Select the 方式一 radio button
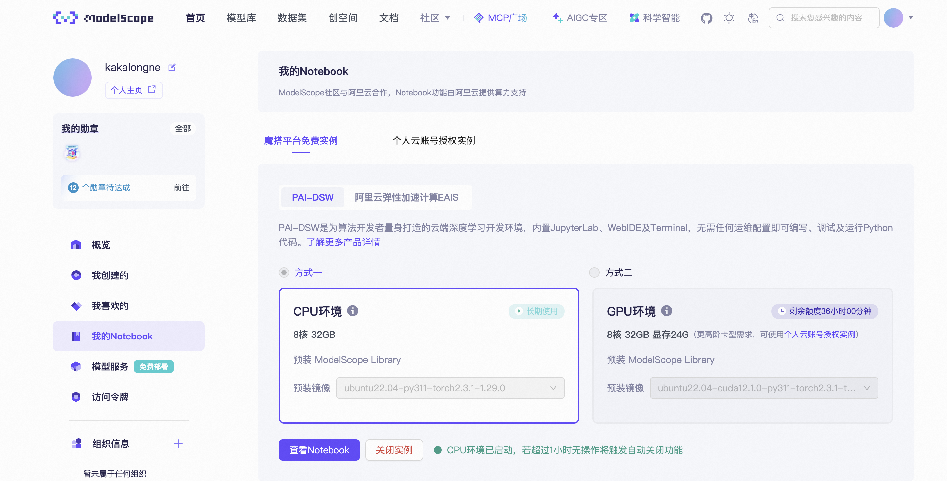 coord(284,273)
